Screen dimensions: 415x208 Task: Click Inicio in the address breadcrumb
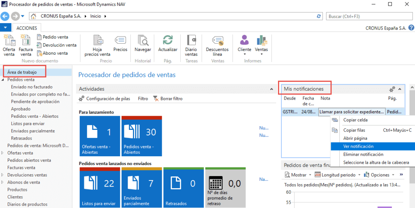(96, 16)
